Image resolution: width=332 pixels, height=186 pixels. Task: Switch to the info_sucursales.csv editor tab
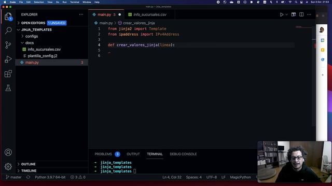(149, 14)
